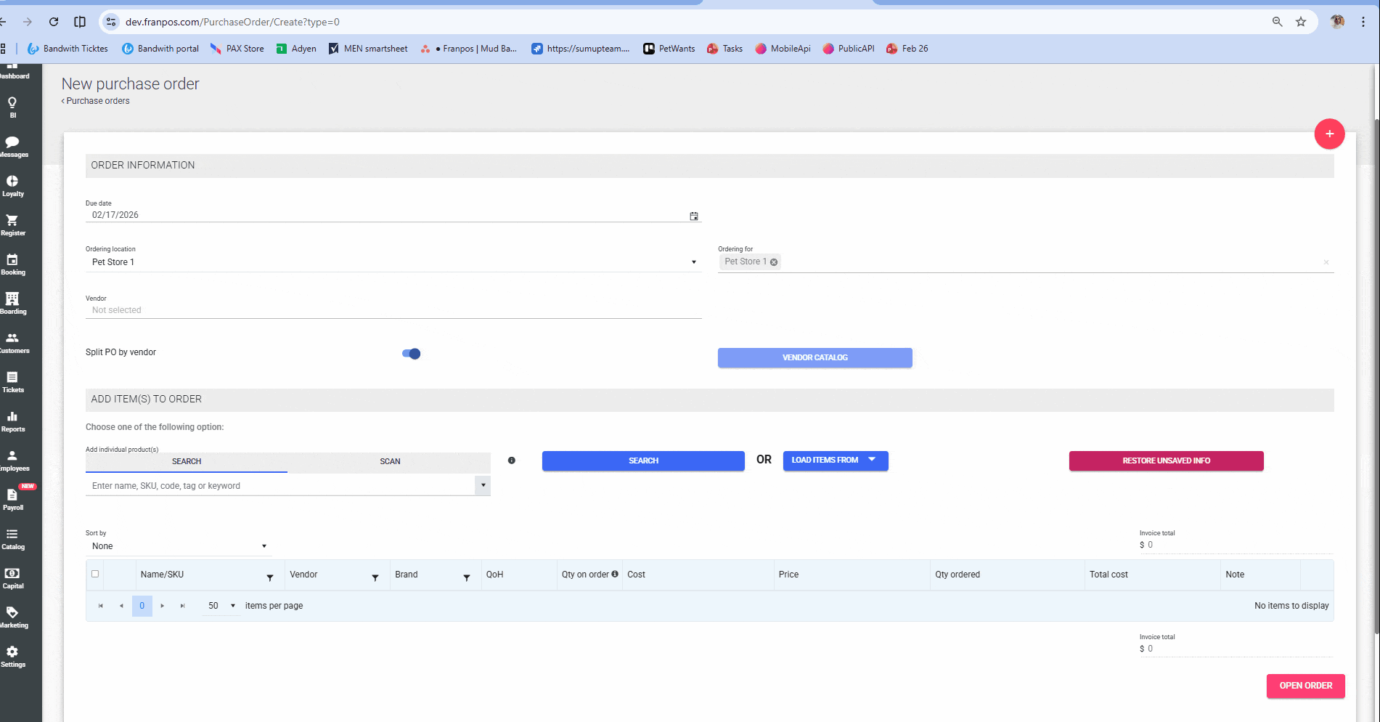The height and width of the screenshot is (722, 1380).
Task: Click the calendar icon for Due date
Action: click(693, 216)
